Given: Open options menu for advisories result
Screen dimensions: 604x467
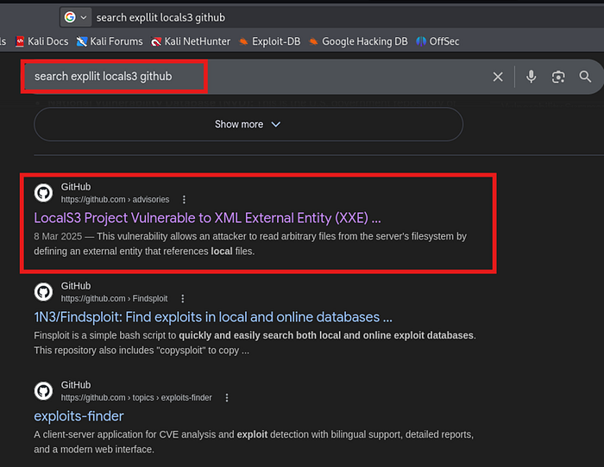Looking at the screenshot, I should pyautogui.click(x=184, y=199).
